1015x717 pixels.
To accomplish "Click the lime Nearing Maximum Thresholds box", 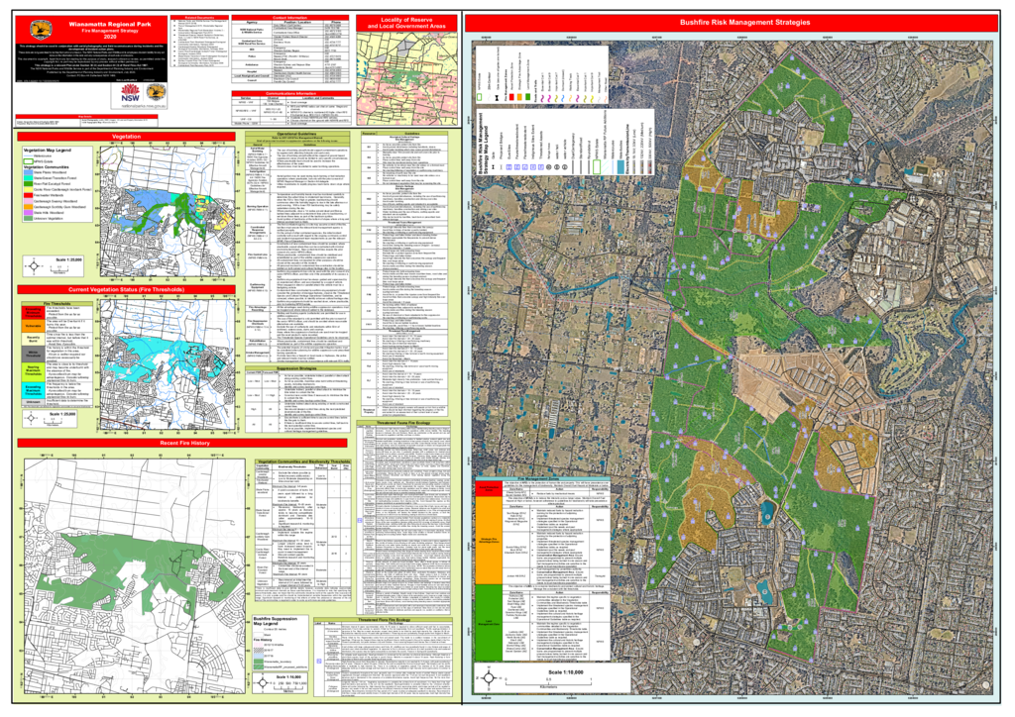I will coord(33,371).
